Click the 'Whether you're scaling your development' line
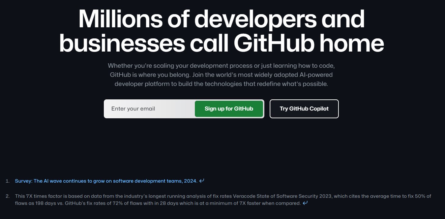The height and width of the screenshot is (219, 445). pyautogui.click(x=221, y=65)
